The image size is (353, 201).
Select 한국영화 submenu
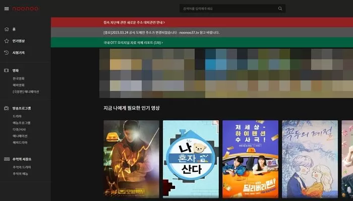19,78
